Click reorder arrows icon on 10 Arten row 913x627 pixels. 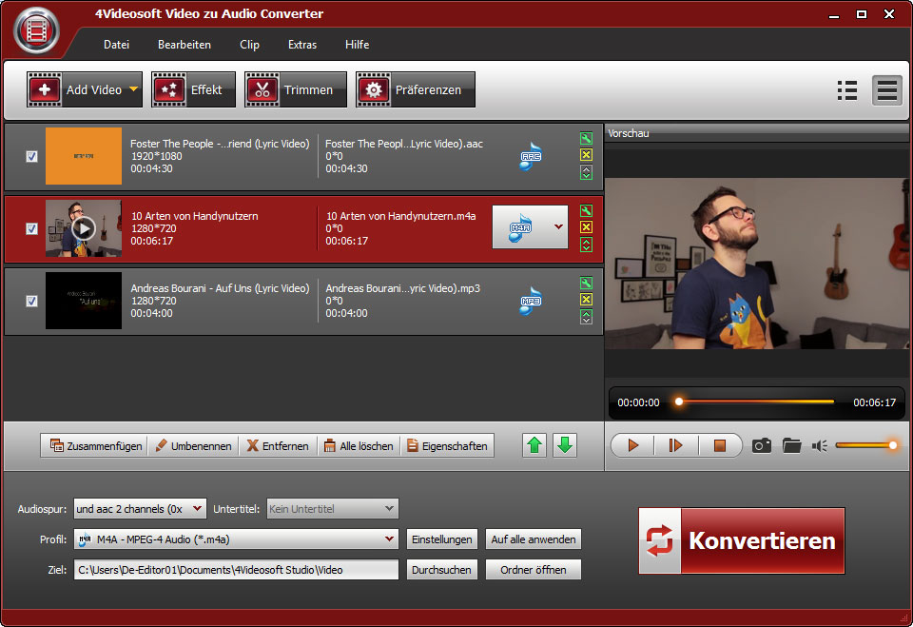587,245
